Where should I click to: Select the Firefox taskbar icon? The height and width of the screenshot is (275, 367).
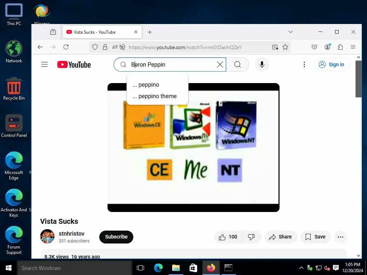[211, 268]
